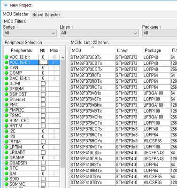The image size is (177, 188).
Task: Check the DSIHOST peripheral box
Action: click(x=43, y=94)
